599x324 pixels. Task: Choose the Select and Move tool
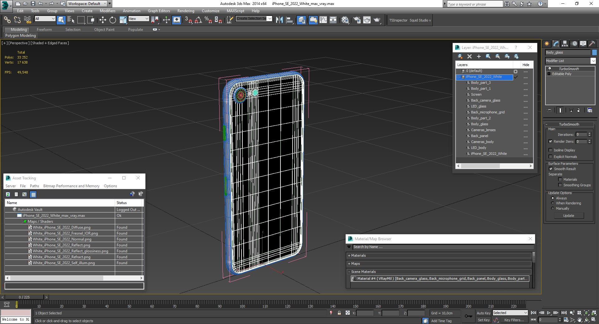tap(103, 20)
